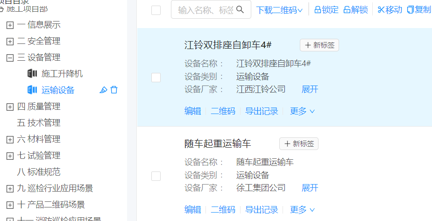Viewport: 432px width, 221px height.
Task: Check the 随车起重运输车 row checkbox
Action: point(156,176)
